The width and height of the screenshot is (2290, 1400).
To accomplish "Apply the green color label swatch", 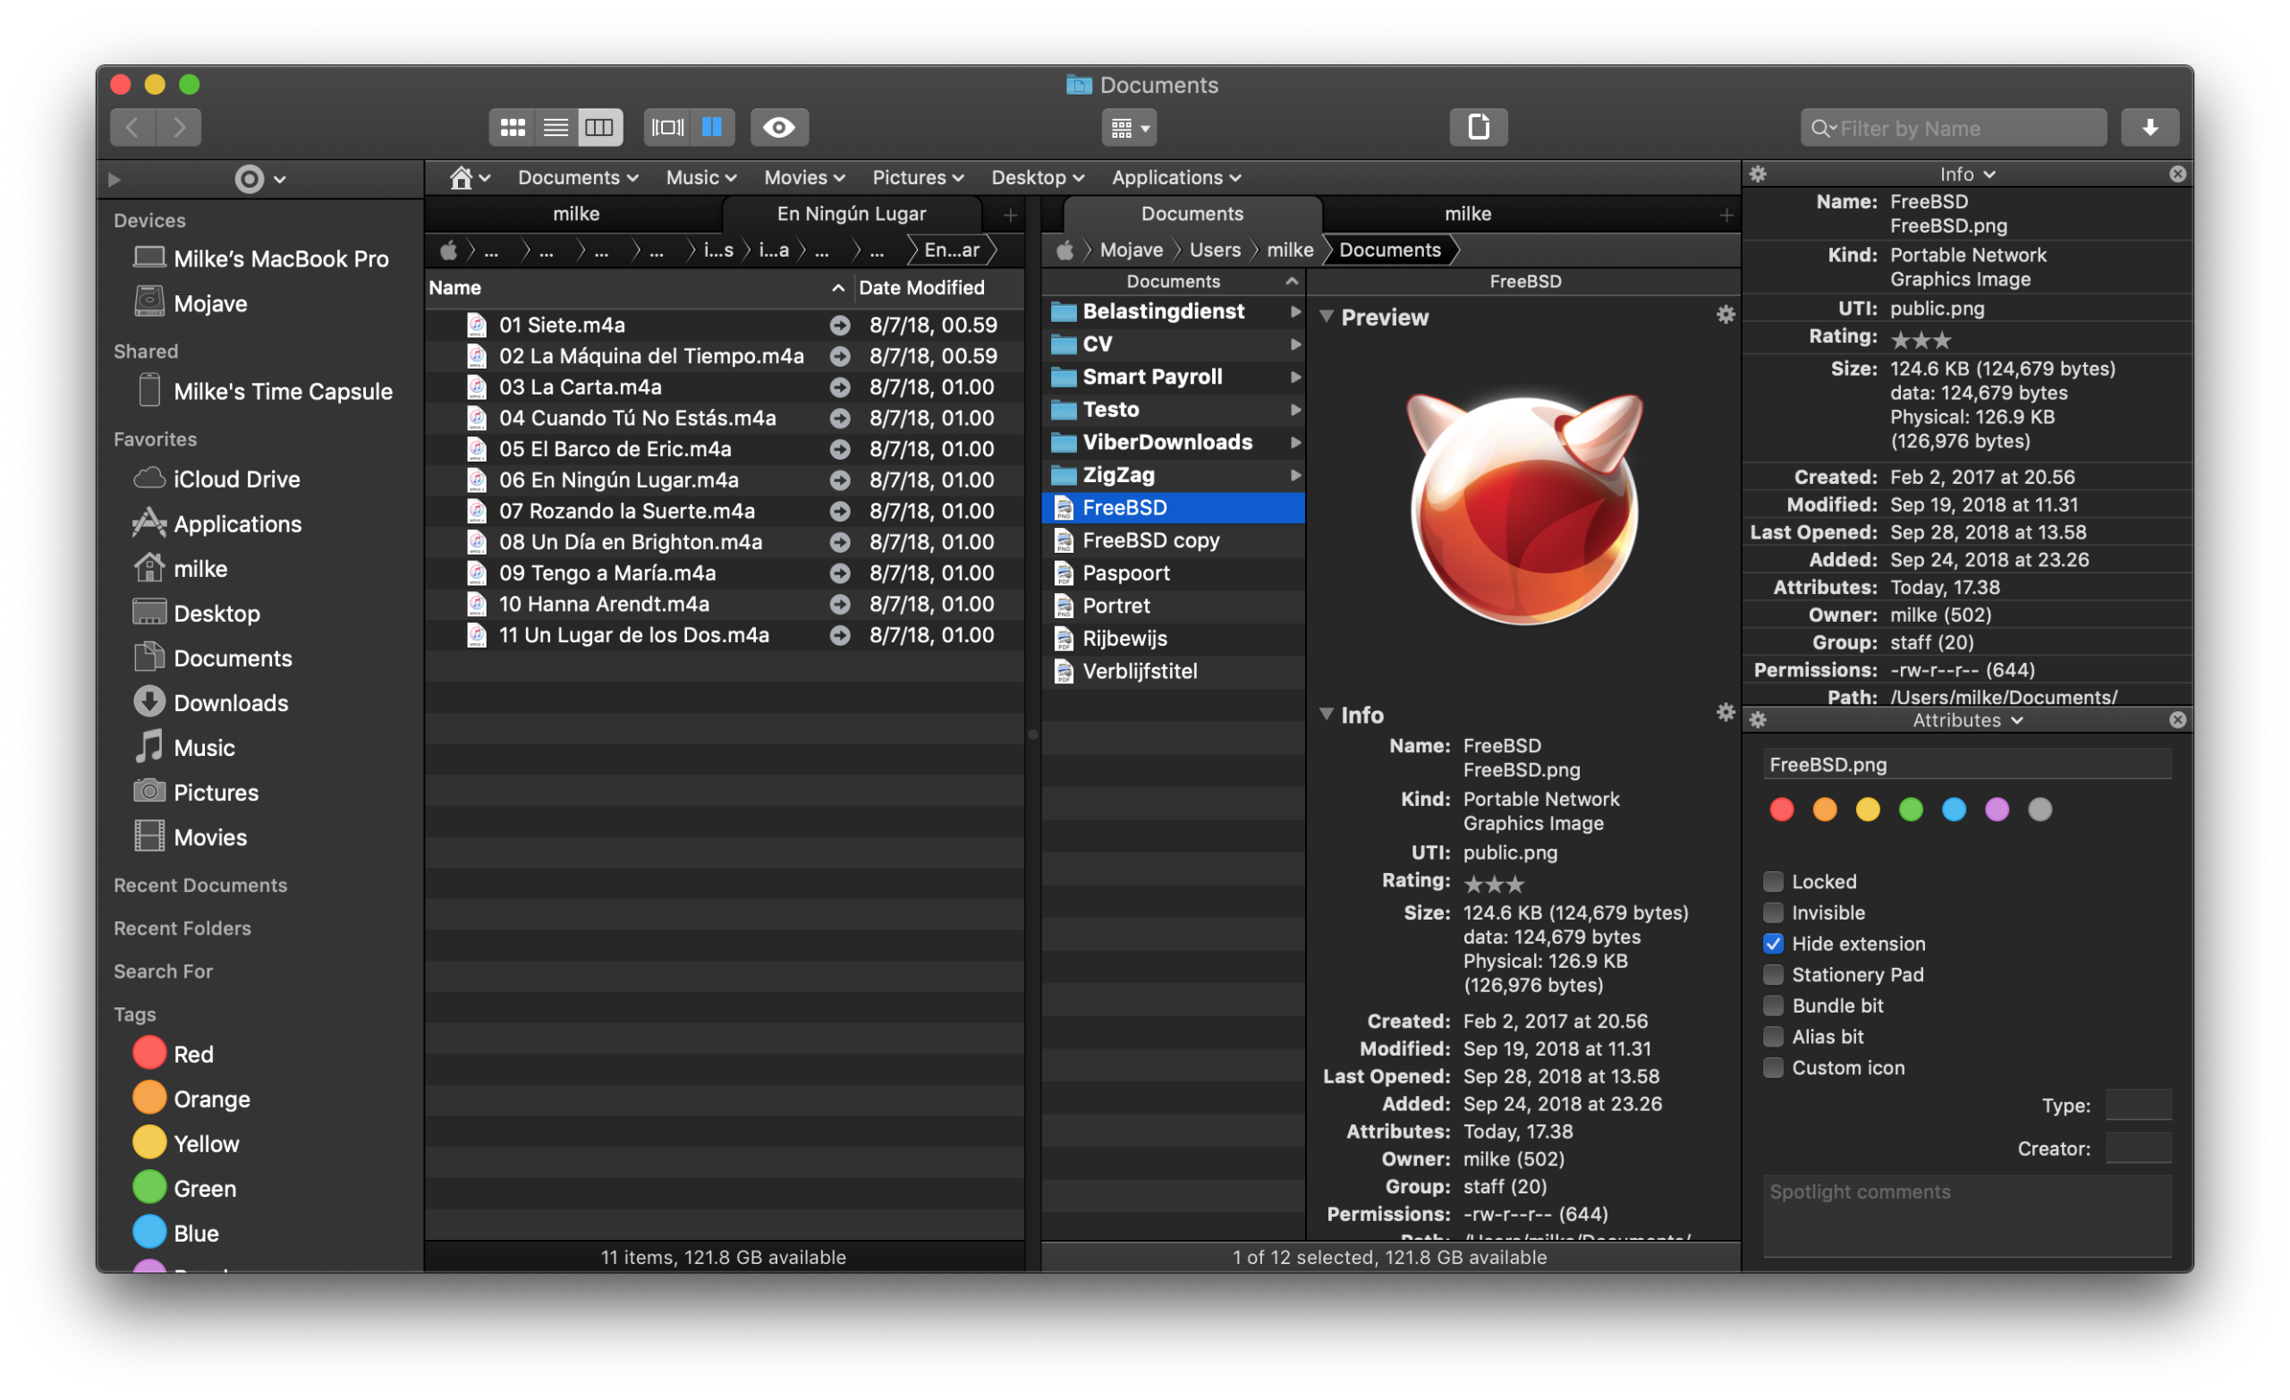I will [x=1911, y=810].
